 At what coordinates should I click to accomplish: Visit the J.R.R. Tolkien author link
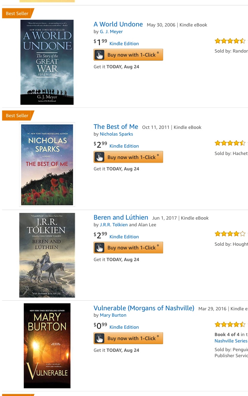(x=114, y=225)
